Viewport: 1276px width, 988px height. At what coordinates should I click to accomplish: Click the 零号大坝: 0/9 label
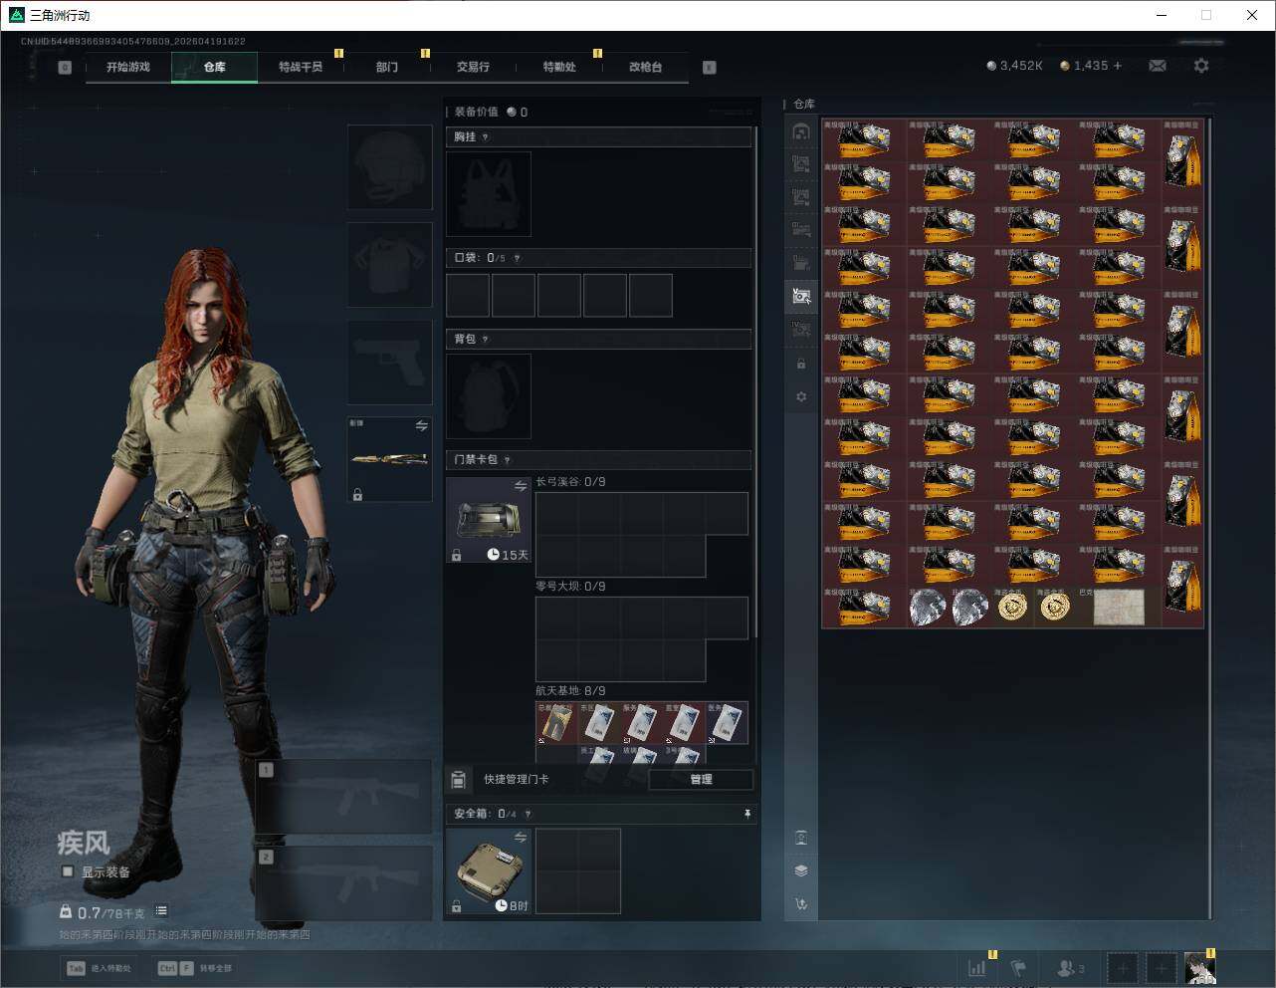point(570,587)
